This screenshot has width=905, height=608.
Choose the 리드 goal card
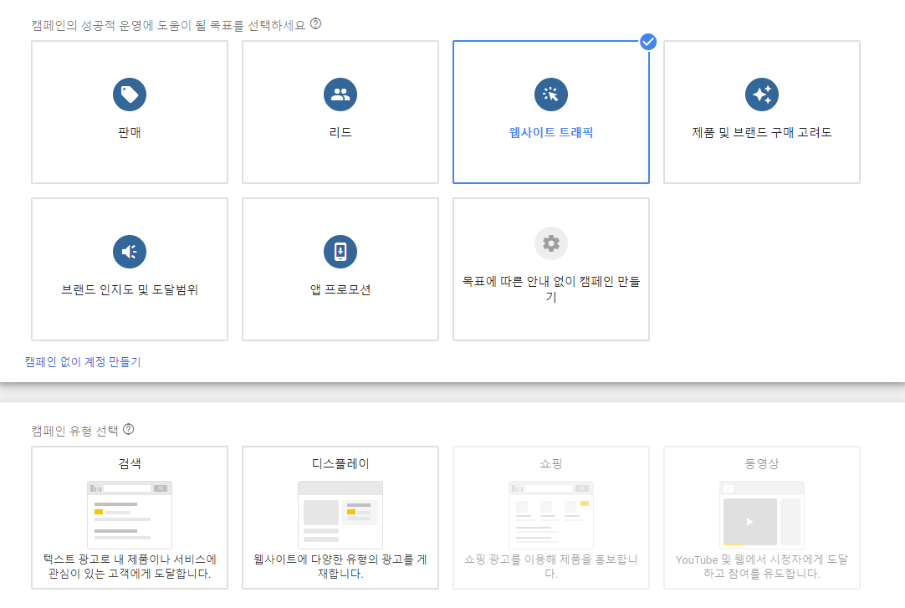click(340, 112)
